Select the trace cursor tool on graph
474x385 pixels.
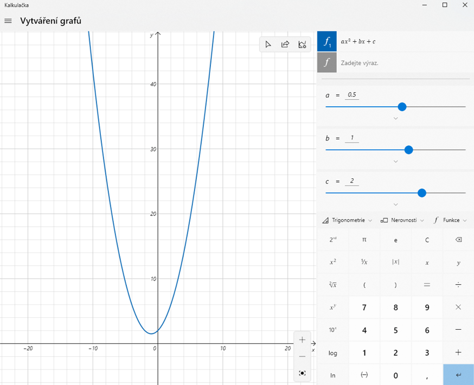pos(268,44)
